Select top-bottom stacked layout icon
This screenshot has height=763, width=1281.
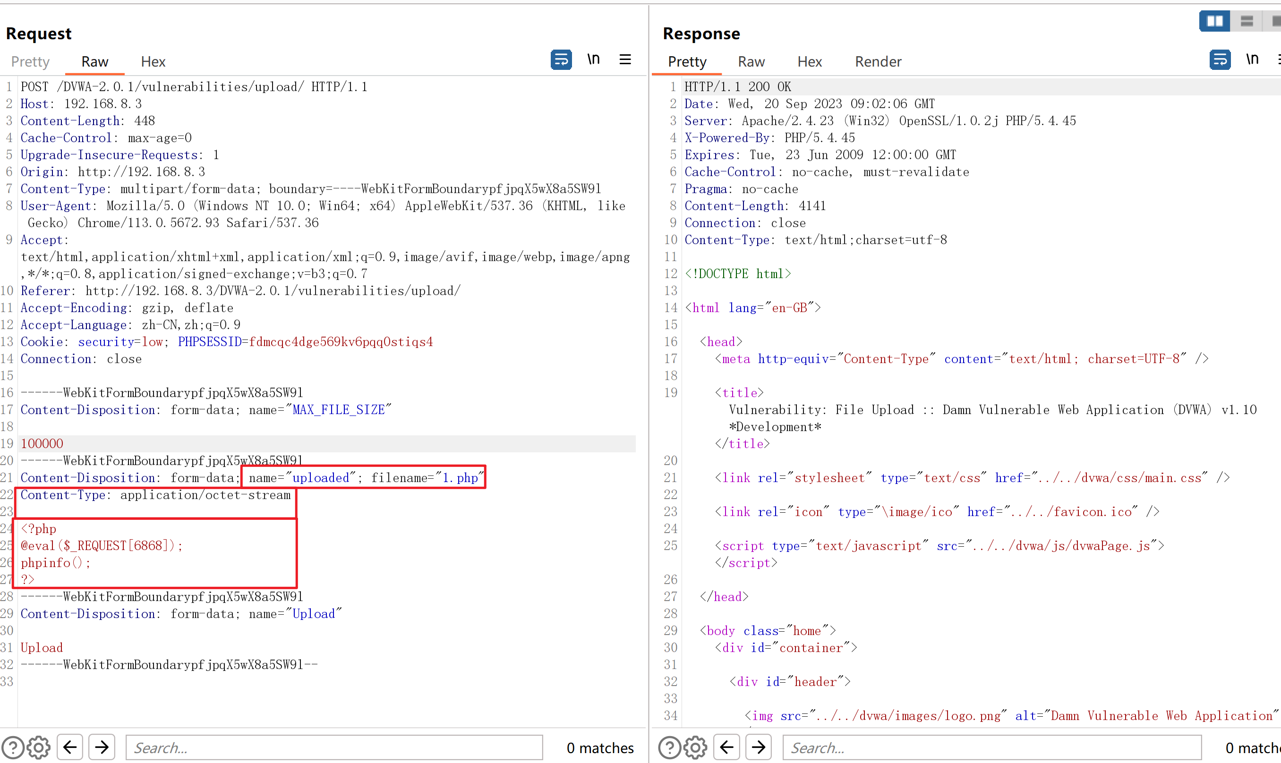tap(1247, 21)
